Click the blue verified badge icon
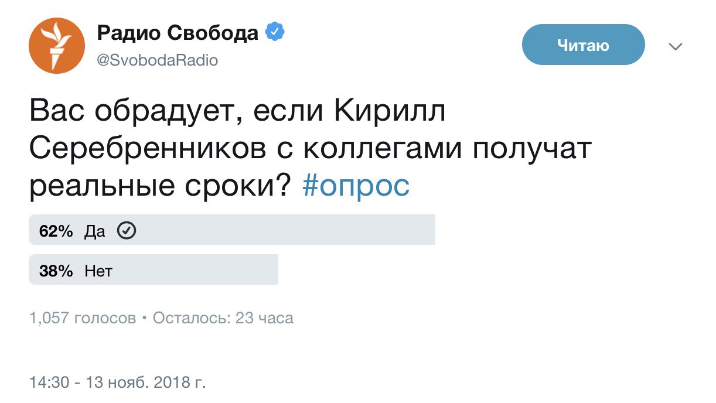 pos(275,33)
